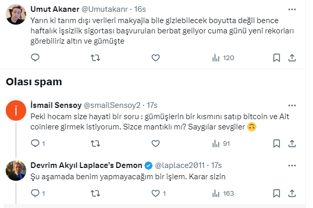The image size is (313, 208).
Task: Share Devrim Akyıl's reply
Action: click(291, 194)
